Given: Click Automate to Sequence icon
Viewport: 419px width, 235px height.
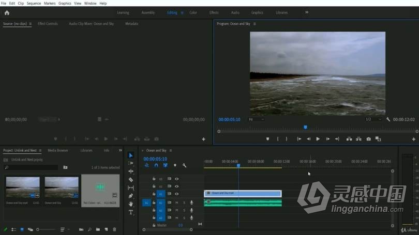Looking at the screenshot, I should tap(81, 229).
